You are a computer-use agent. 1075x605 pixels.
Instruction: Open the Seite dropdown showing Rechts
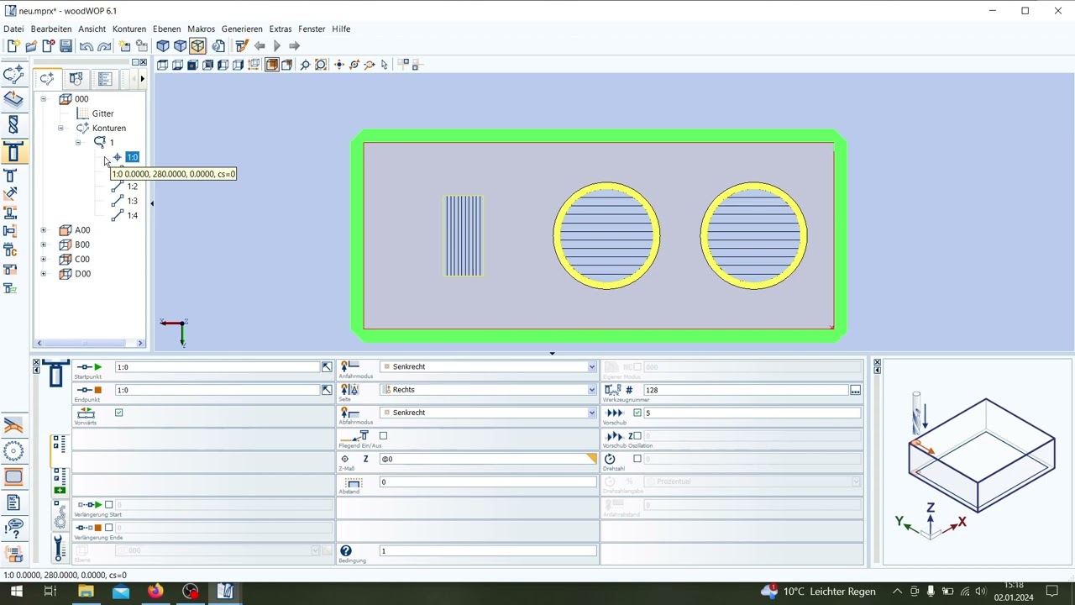coord(591,390)
